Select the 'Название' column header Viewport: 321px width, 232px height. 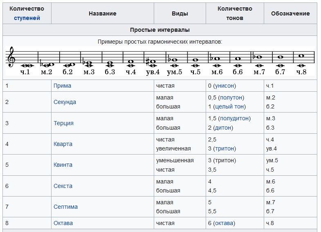[x=103, y=13]
